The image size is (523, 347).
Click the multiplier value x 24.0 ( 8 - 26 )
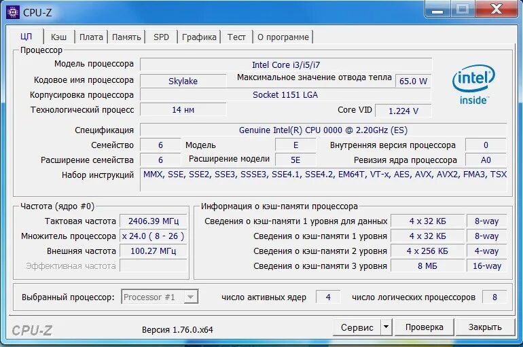(x=154, y=236)
